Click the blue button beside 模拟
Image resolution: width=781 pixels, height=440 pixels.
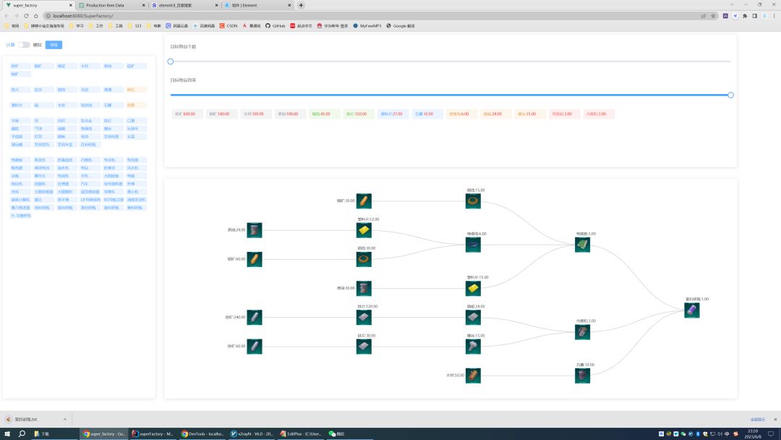54,45
